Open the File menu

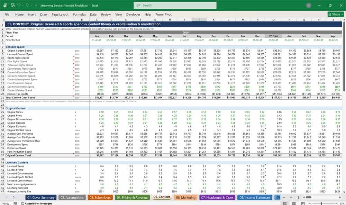(7, 14)
